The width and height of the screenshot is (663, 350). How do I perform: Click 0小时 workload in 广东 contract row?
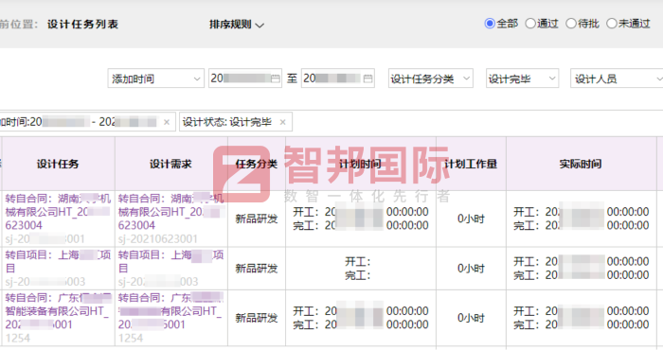(x=471, y=318)
